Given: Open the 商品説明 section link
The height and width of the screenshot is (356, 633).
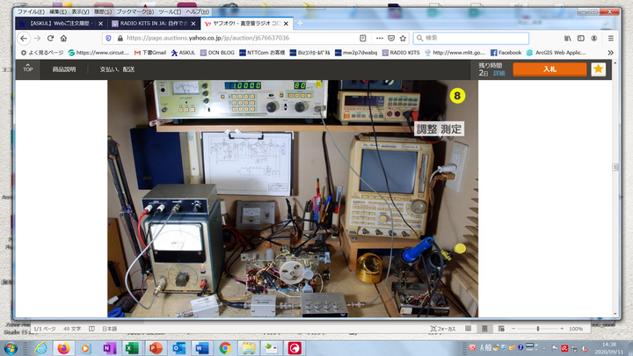Looking at the screenshot, I should pos(64,69).
